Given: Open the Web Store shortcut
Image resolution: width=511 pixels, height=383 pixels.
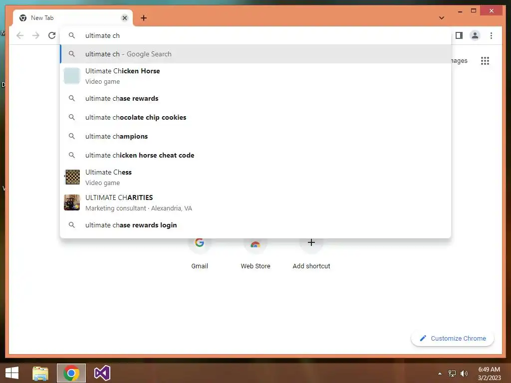Looking at the screenshot, I should pyautogui.click(x=255, y=254).
